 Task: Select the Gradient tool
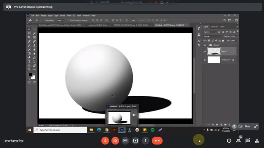tap(29, 53)
